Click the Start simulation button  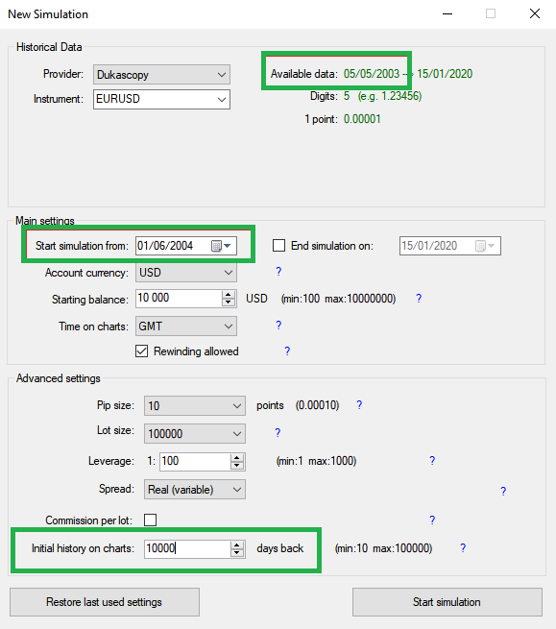pos(447,602)
